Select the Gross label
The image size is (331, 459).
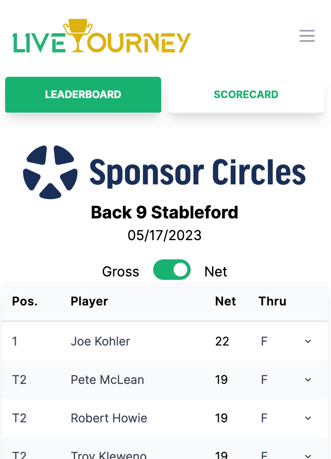point(121,272)
